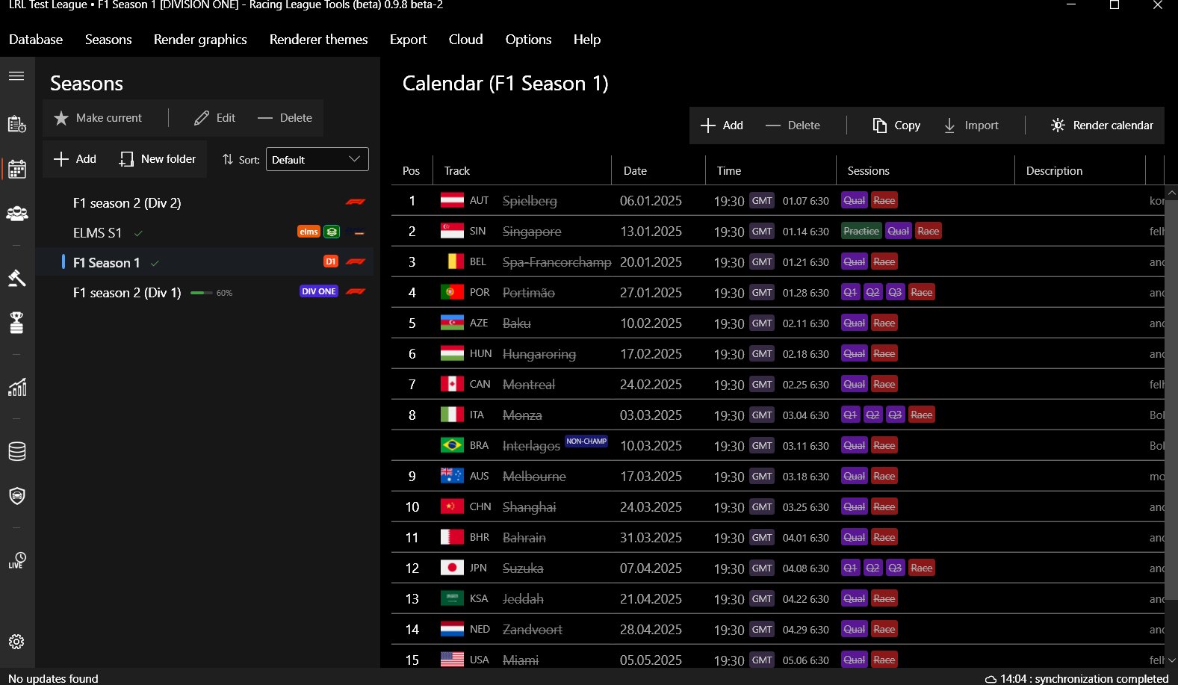Open the database stack sidebar icon

tap(16, 451)
